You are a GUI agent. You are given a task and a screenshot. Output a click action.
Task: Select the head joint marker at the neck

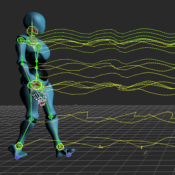32,31
